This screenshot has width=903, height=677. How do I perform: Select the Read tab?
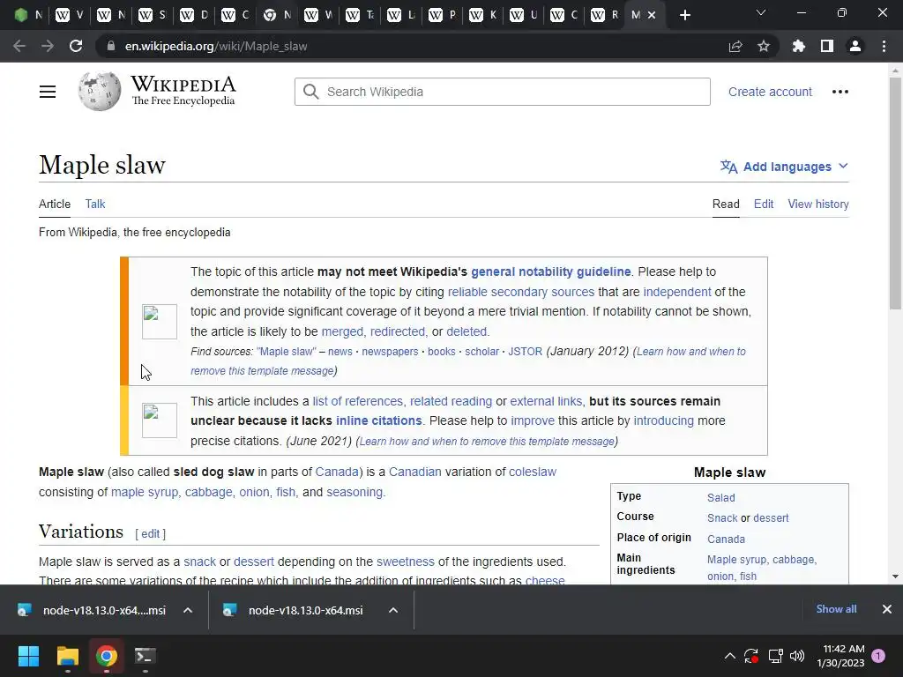pyautogui.click(x=726, y=204)
